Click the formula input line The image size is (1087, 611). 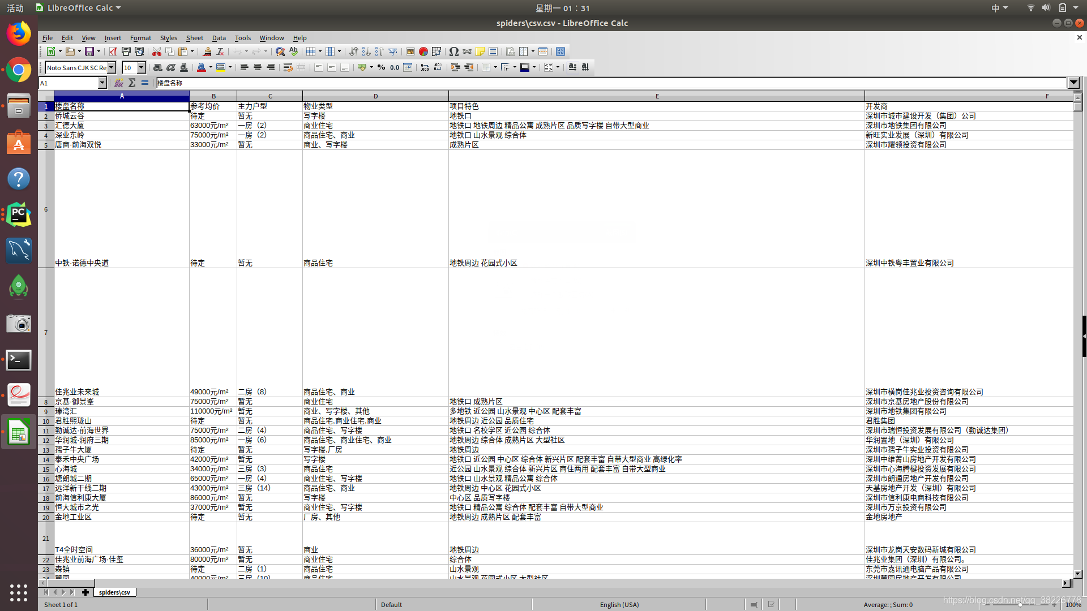click(611, 83)
